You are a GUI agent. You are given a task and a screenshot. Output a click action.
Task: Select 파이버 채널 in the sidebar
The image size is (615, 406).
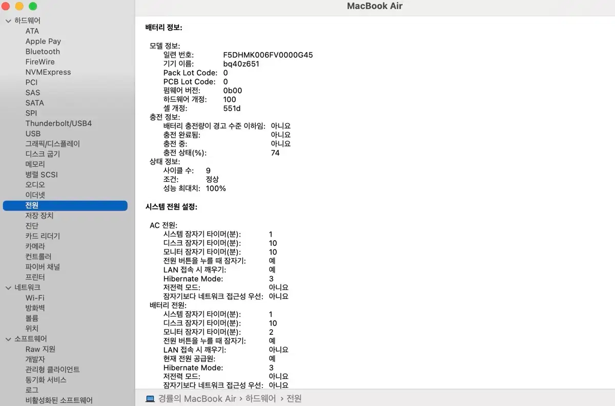point(43,267)
